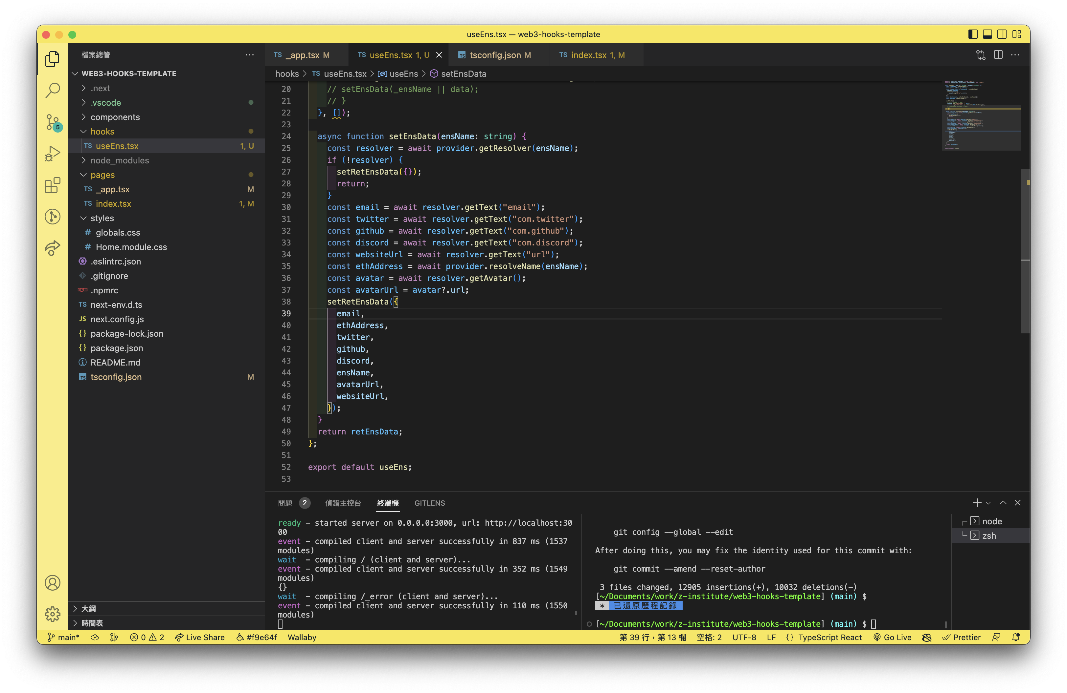Toggle the bottom panel layout button
Screen dimensions: 1067x693
click(987, 34)
